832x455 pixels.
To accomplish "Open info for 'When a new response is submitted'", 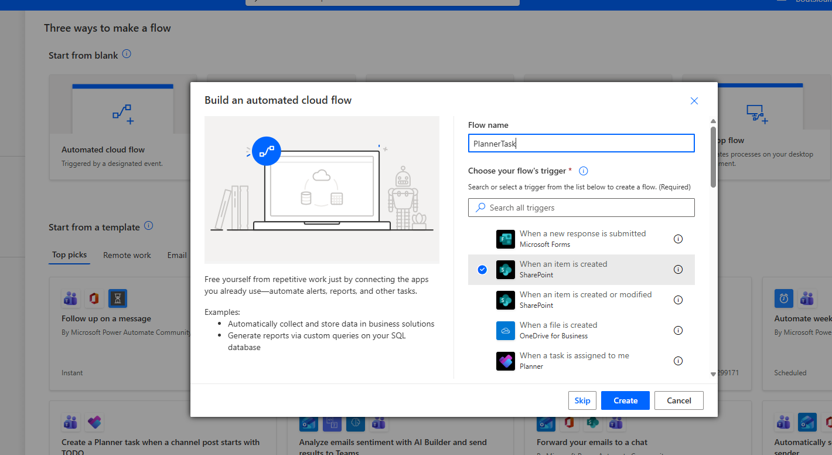I will [678, 239].
